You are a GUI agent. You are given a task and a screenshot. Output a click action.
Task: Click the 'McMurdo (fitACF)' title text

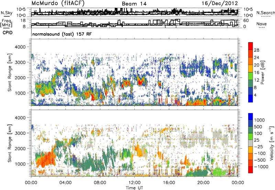[x=58, y=3]
